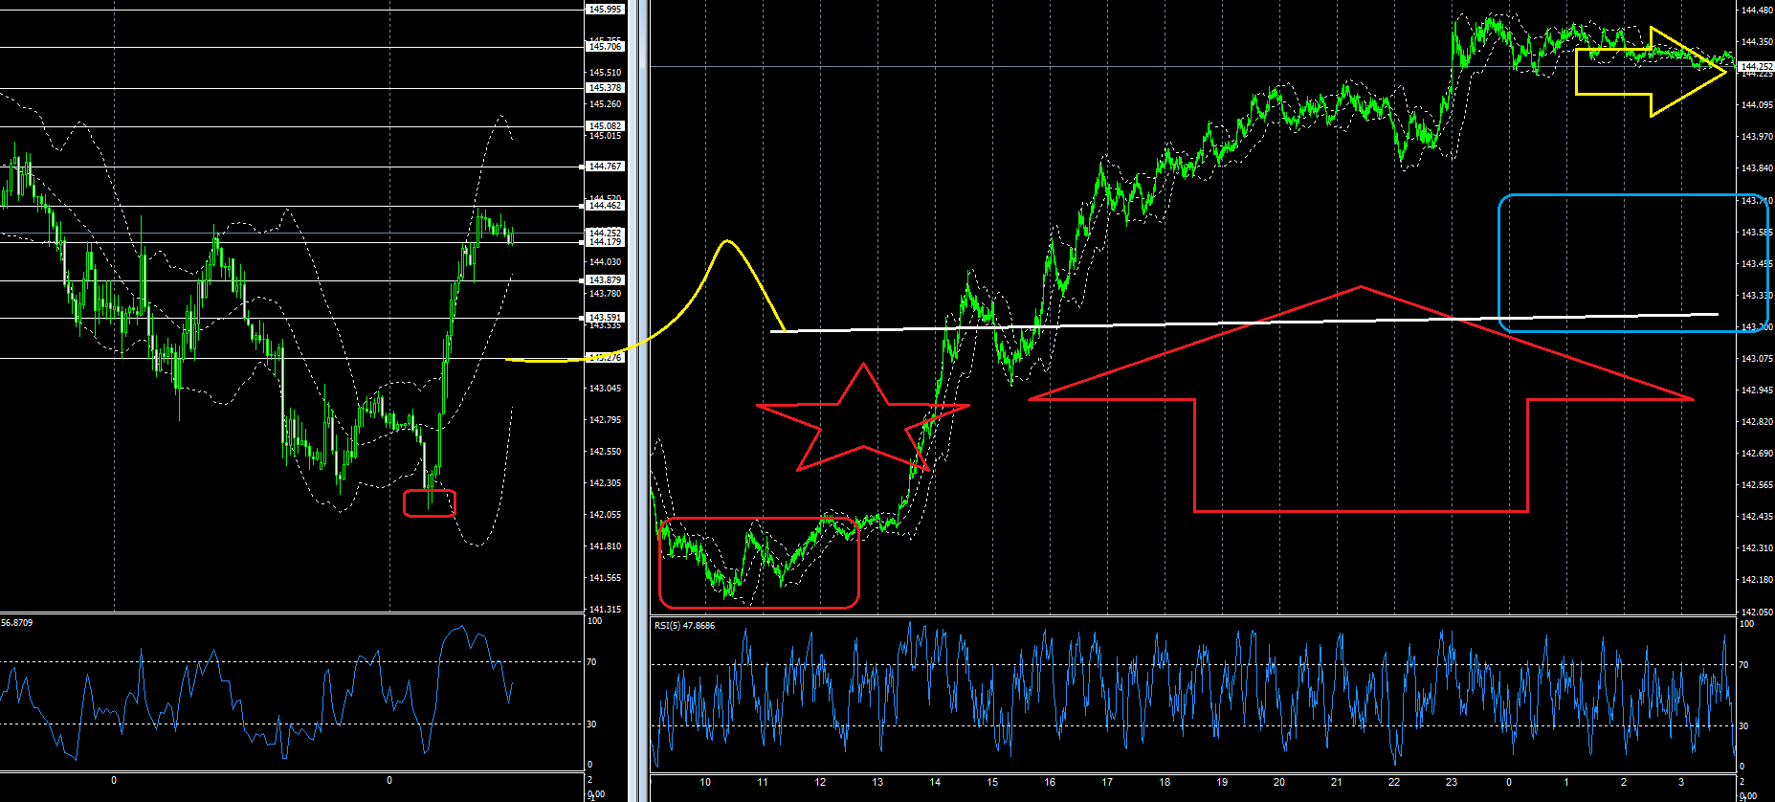Click the 56.8709 RSI value in the left pane
The height and width of the screenshot is (802, 1775).
pos(17,623)
